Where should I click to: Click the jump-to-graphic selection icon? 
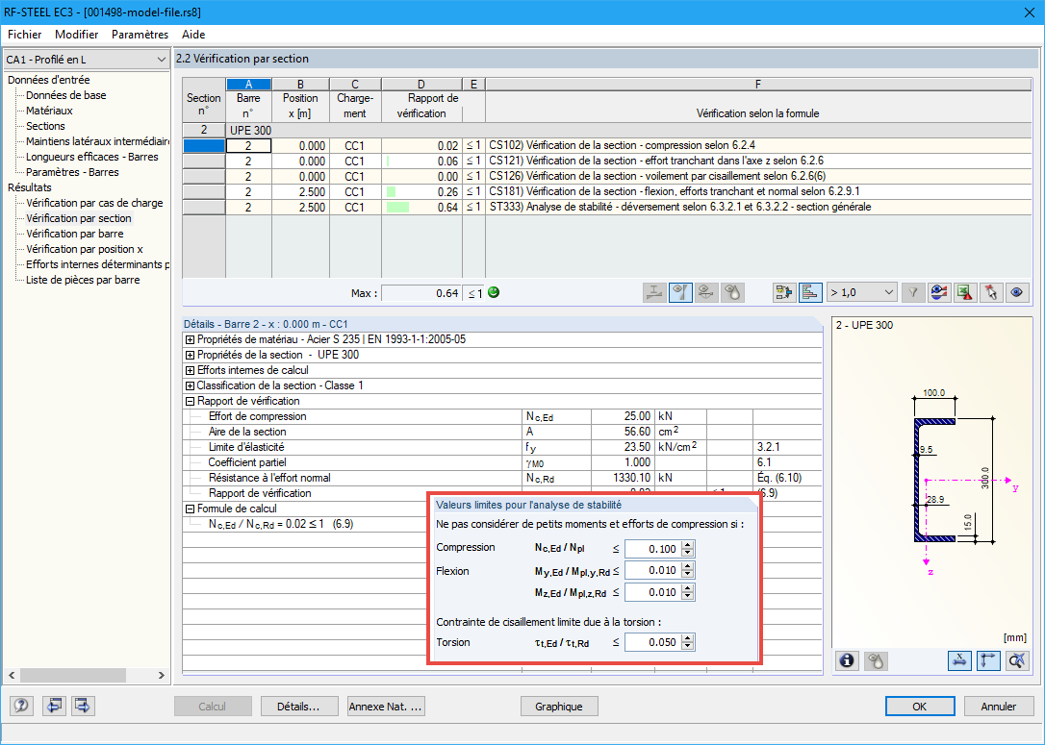point(784,292)
